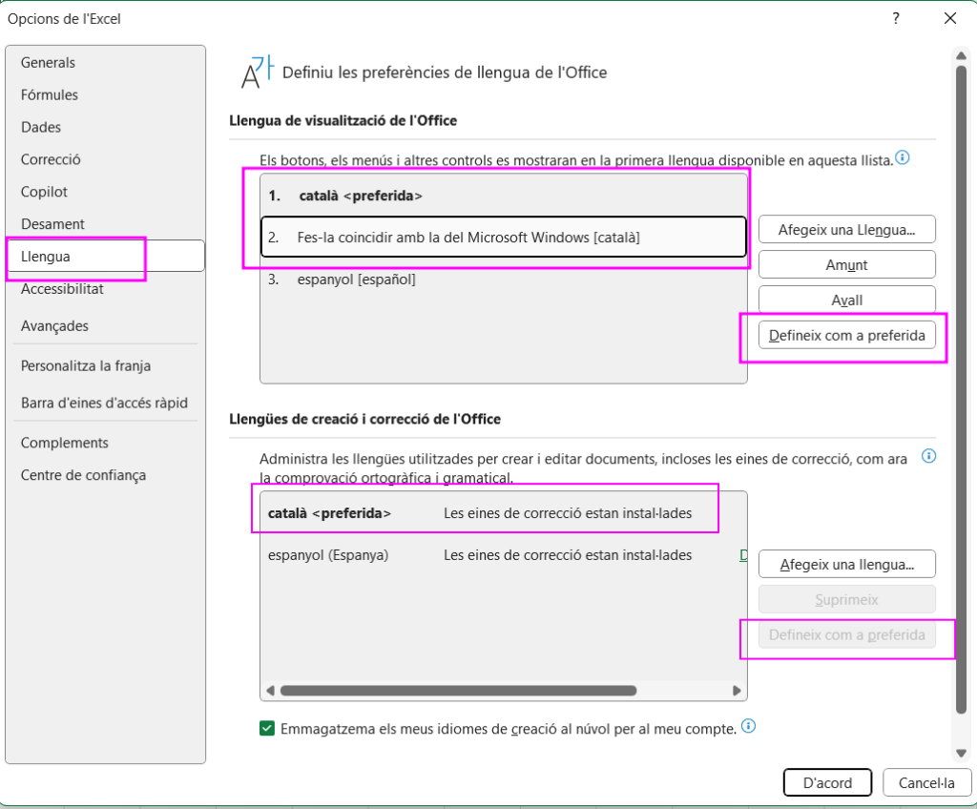Click the vertical scrollbar down arrow
Screen dimensions: 977x809
point(962,753)
